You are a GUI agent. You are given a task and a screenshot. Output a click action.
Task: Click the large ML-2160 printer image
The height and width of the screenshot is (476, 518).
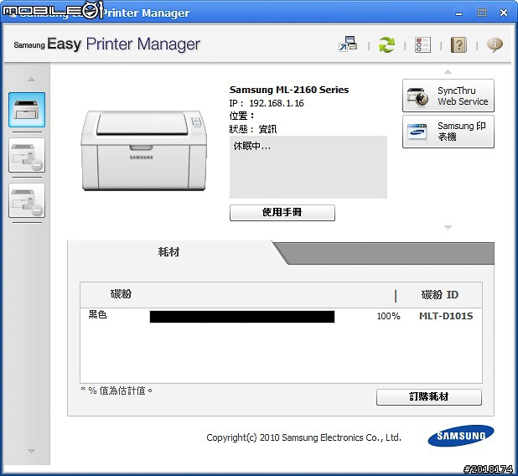pos(144,151)
